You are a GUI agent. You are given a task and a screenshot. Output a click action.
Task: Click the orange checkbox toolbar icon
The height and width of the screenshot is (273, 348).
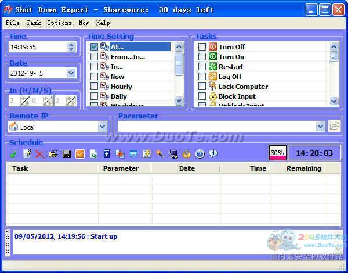coord(80,154)
